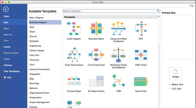Select the Form category
Screen dimensions: 196x108
45,65
